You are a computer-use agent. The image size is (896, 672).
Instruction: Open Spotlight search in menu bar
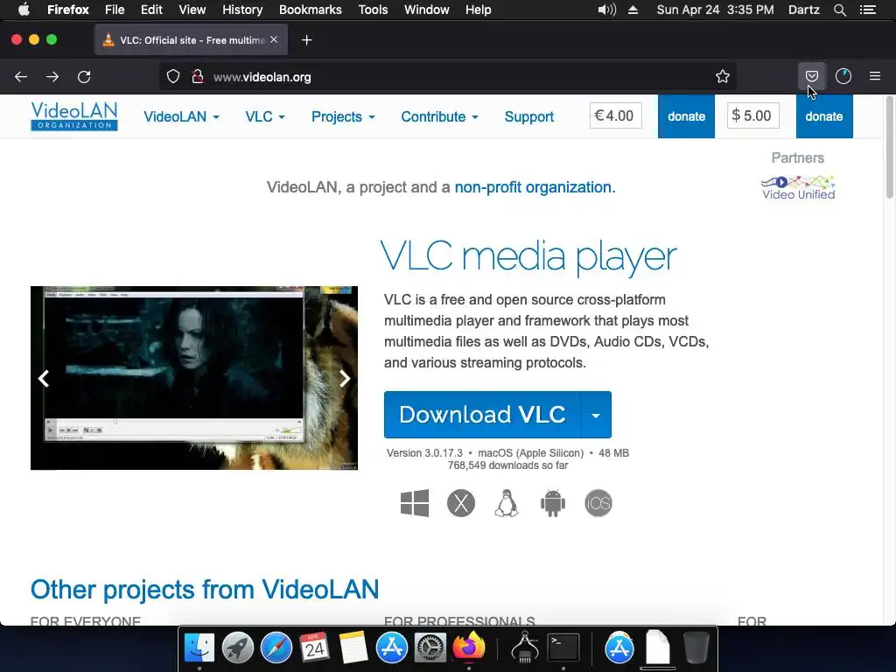pos(839,10)
